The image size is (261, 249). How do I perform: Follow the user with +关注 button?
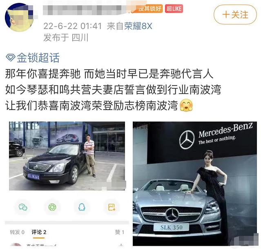tap(235, 14)
